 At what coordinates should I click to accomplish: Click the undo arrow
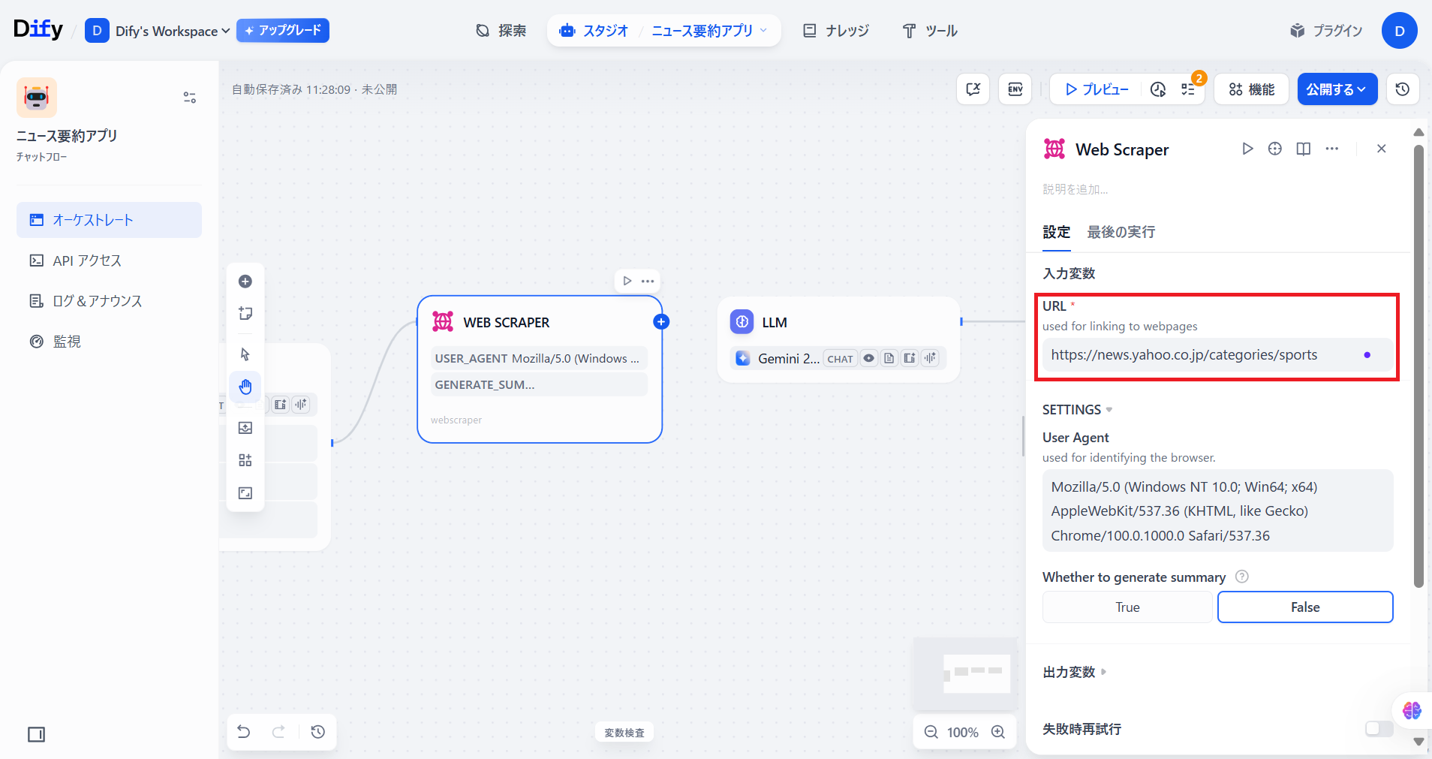point(244,732)
